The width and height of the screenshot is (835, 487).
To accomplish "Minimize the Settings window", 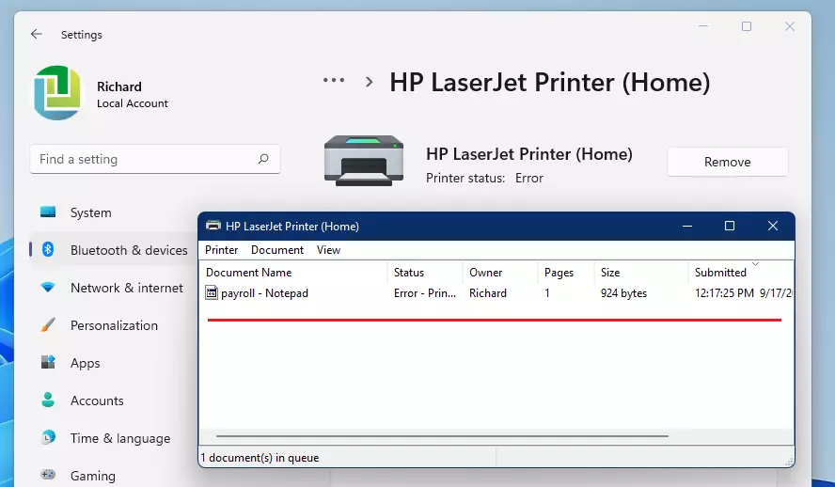I will point(703,26).
